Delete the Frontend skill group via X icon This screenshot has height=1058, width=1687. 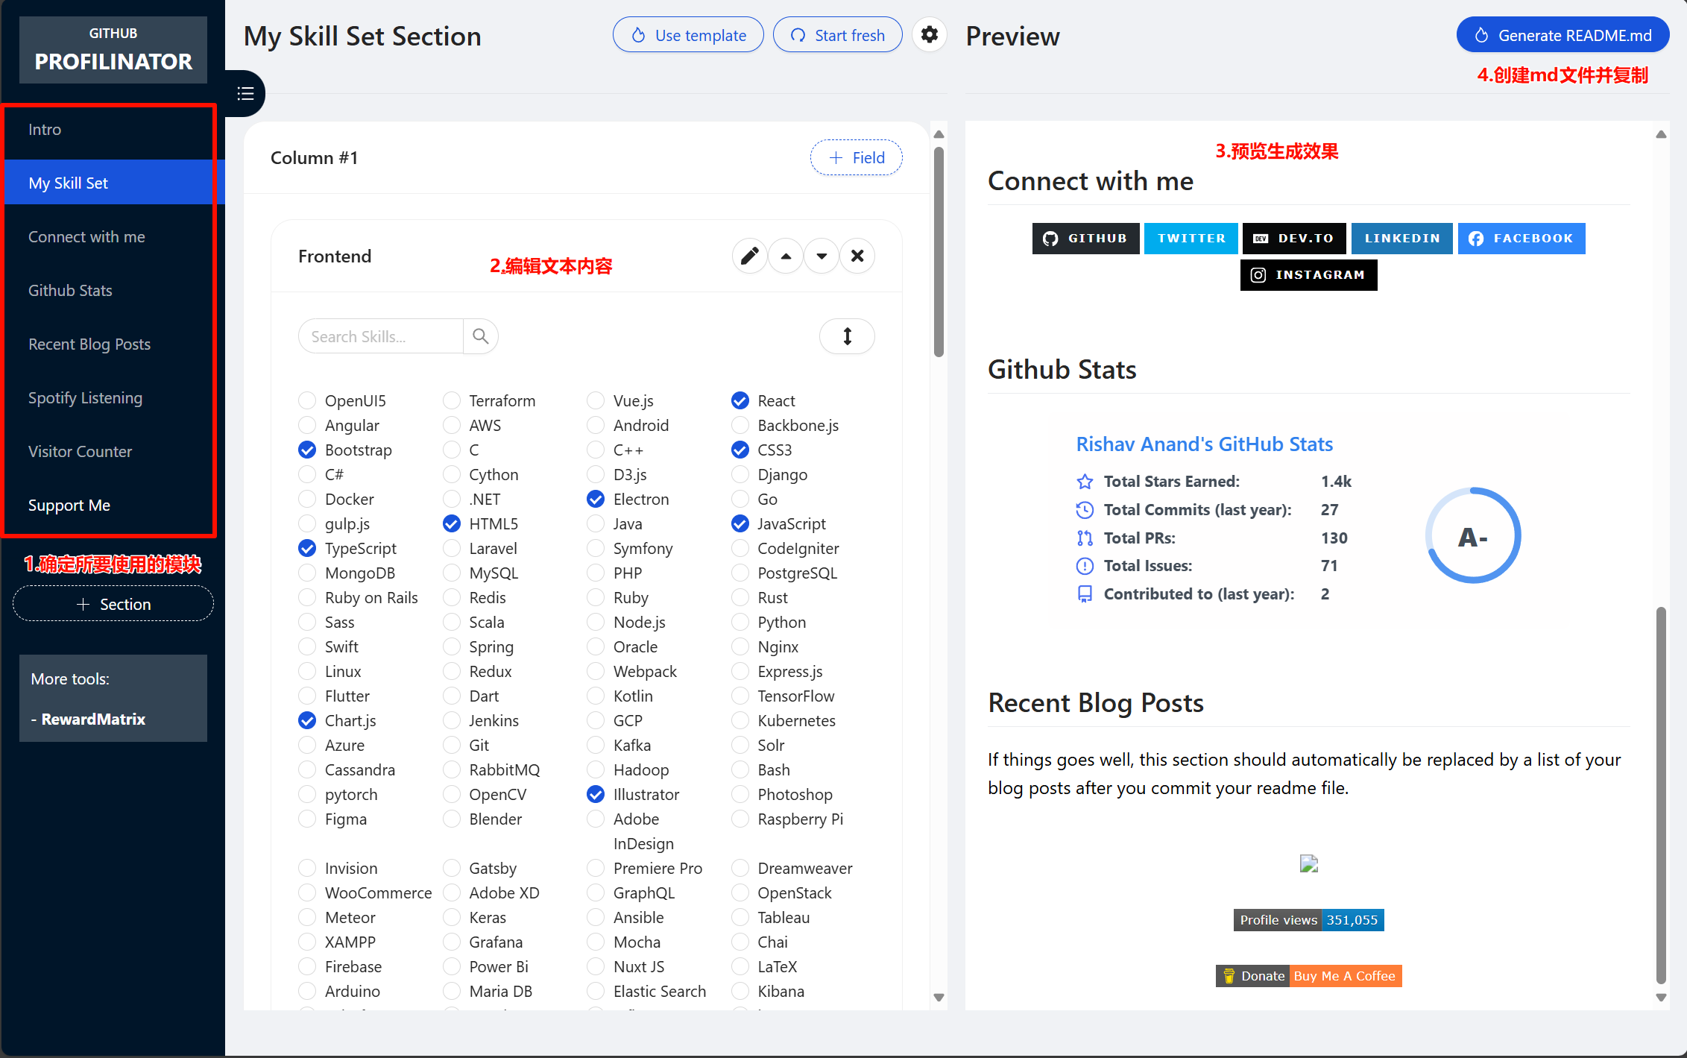coord(857,256)
